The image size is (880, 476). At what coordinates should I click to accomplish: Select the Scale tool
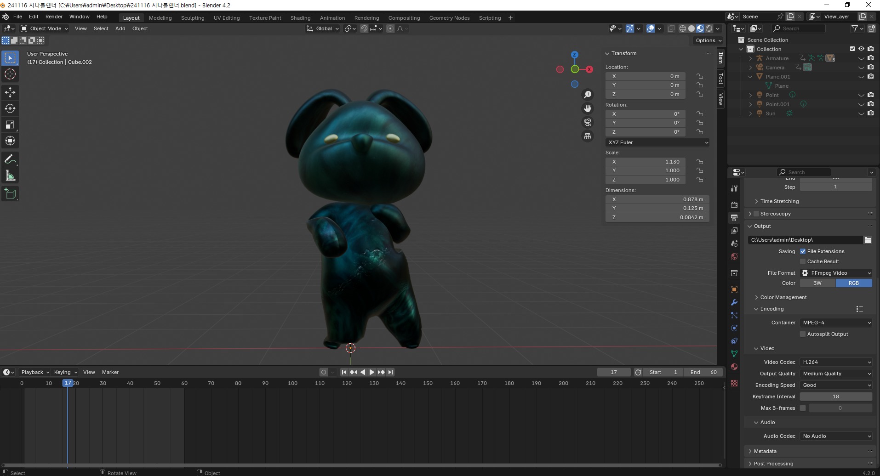10,125
